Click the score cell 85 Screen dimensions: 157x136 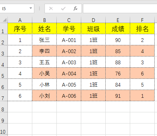(118, 51)
